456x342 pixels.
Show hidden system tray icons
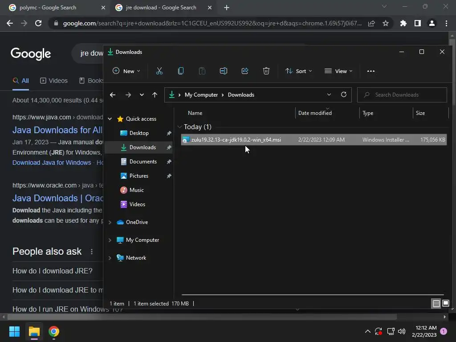pyautogui.click(x=367, y=331)
